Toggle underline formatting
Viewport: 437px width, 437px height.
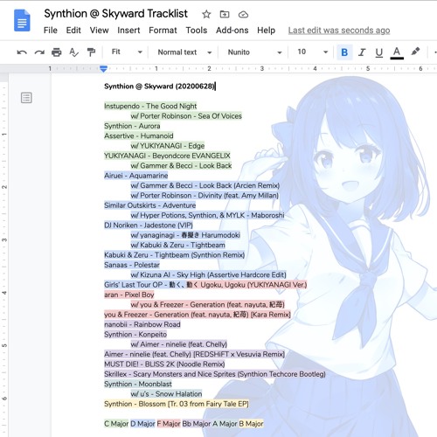tap(379, 52)
